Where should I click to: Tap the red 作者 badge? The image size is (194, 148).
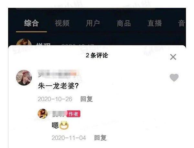pyautogui.click(x=73, y=114)
